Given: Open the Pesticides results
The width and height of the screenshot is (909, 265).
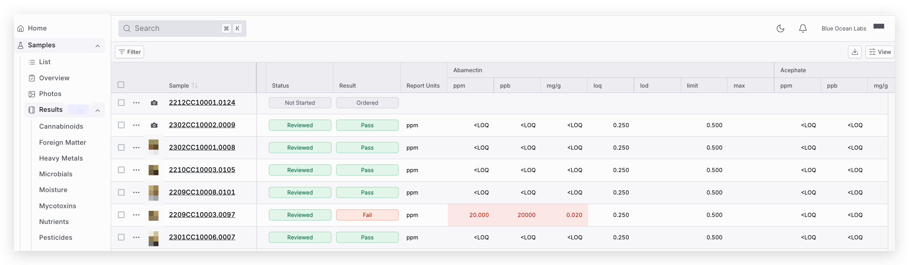Looking at the screenshot, I should [x=56, y=237].
